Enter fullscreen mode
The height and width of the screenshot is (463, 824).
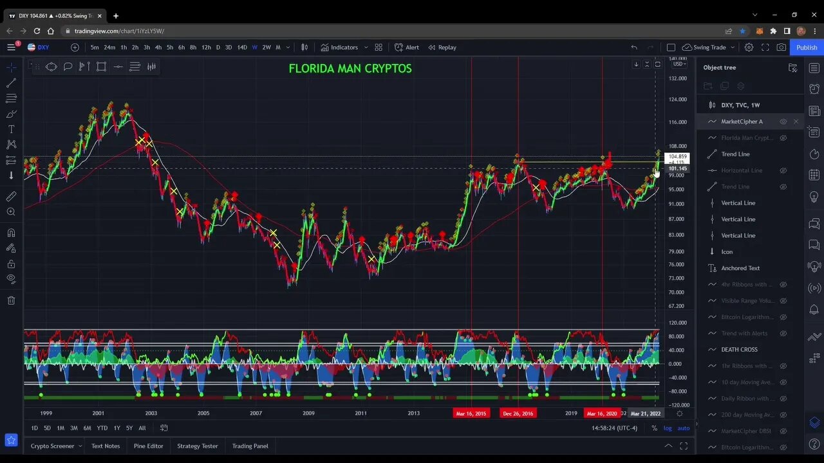[765, 47]
